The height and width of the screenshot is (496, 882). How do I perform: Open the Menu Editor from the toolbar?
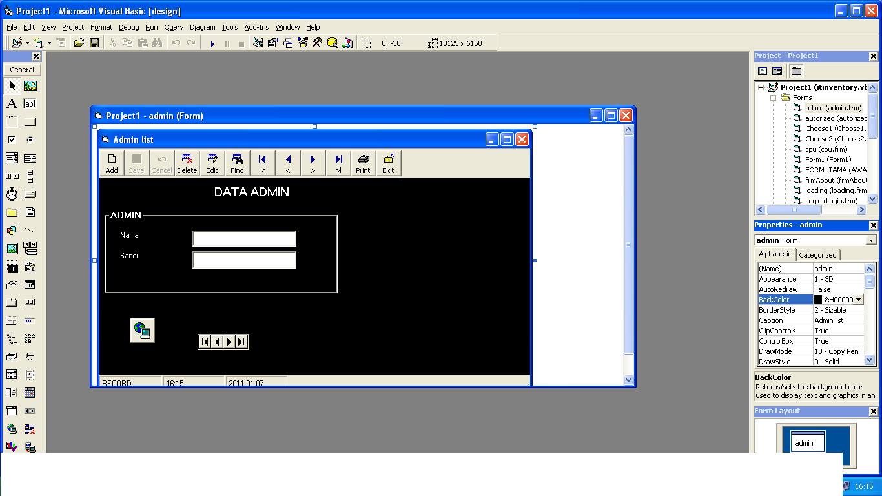60,43
